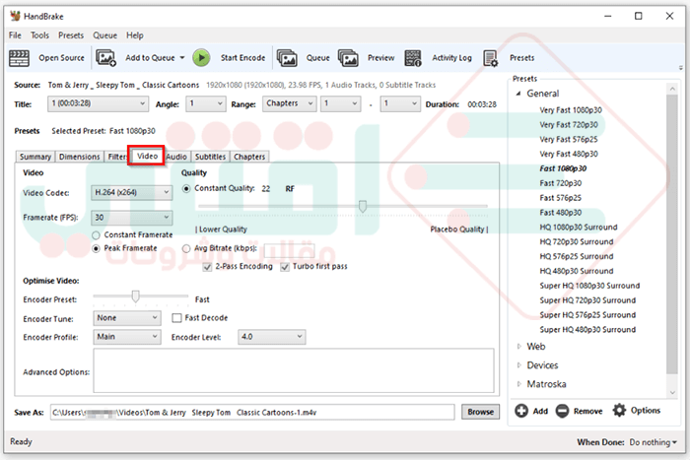The image size is (690, 460).
Task: Click the Preview images icon
Action: click(x=349, y=58)
